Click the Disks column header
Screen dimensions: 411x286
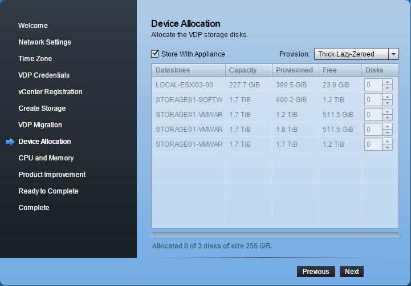tap(380, 70)
